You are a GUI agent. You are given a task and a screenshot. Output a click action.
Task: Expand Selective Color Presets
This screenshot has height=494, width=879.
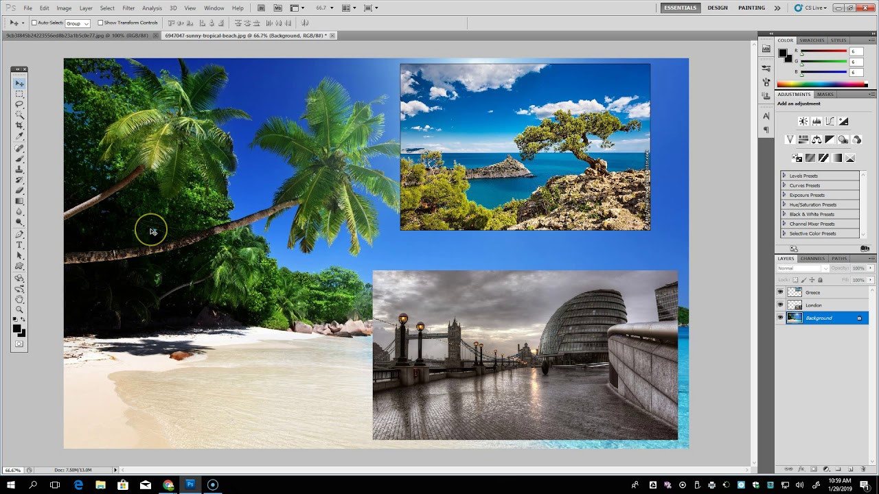point(784,233)
